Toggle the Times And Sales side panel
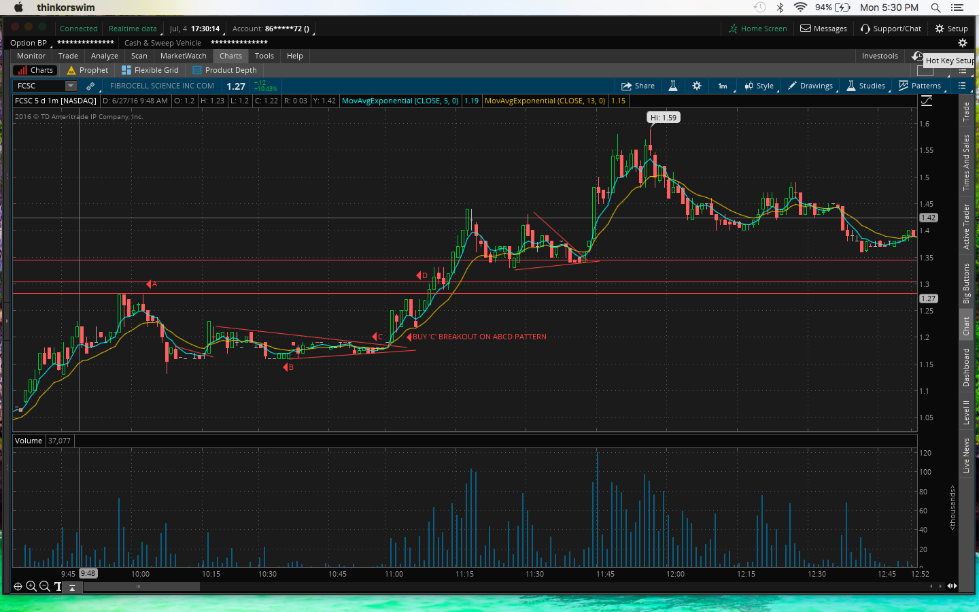This screenshot has height=612, width=979. 966,163
